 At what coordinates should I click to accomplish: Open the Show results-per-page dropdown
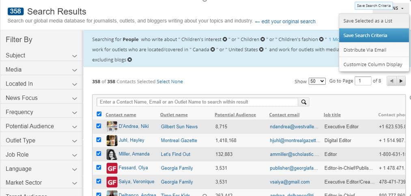tap(317, 81)
